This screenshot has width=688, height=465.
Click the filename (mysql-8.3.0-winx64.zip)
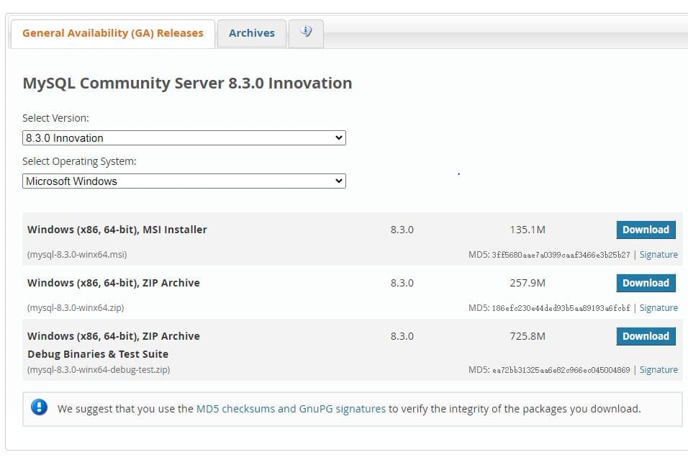click(x=76, y=307)
